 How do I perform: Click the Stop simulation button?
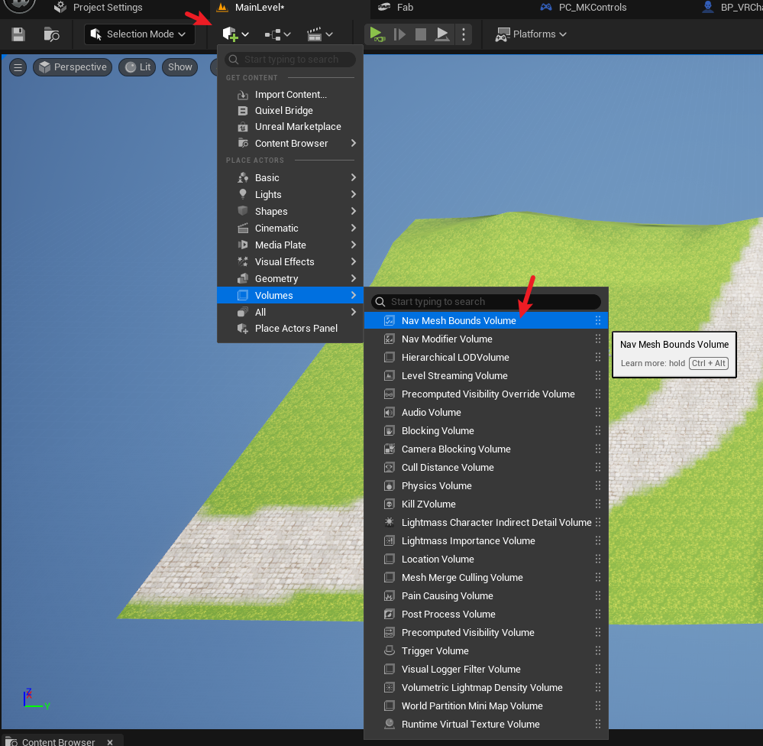pyautogui.click(x=420, y=34)
